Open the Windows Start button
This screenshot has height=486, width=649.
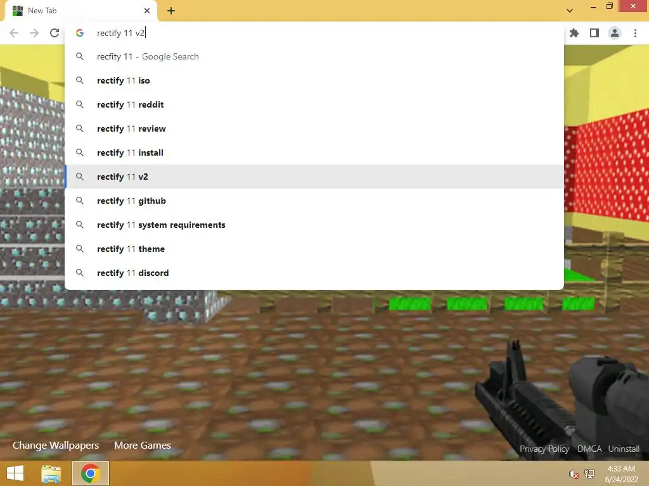[15, 473]
